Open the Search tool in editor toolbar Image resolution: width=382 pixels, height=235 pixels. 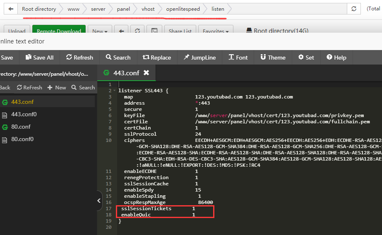(118, 58)
